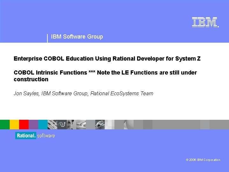Click the aerial highway photo tile
229x172 pixels.
pos(52,125)
